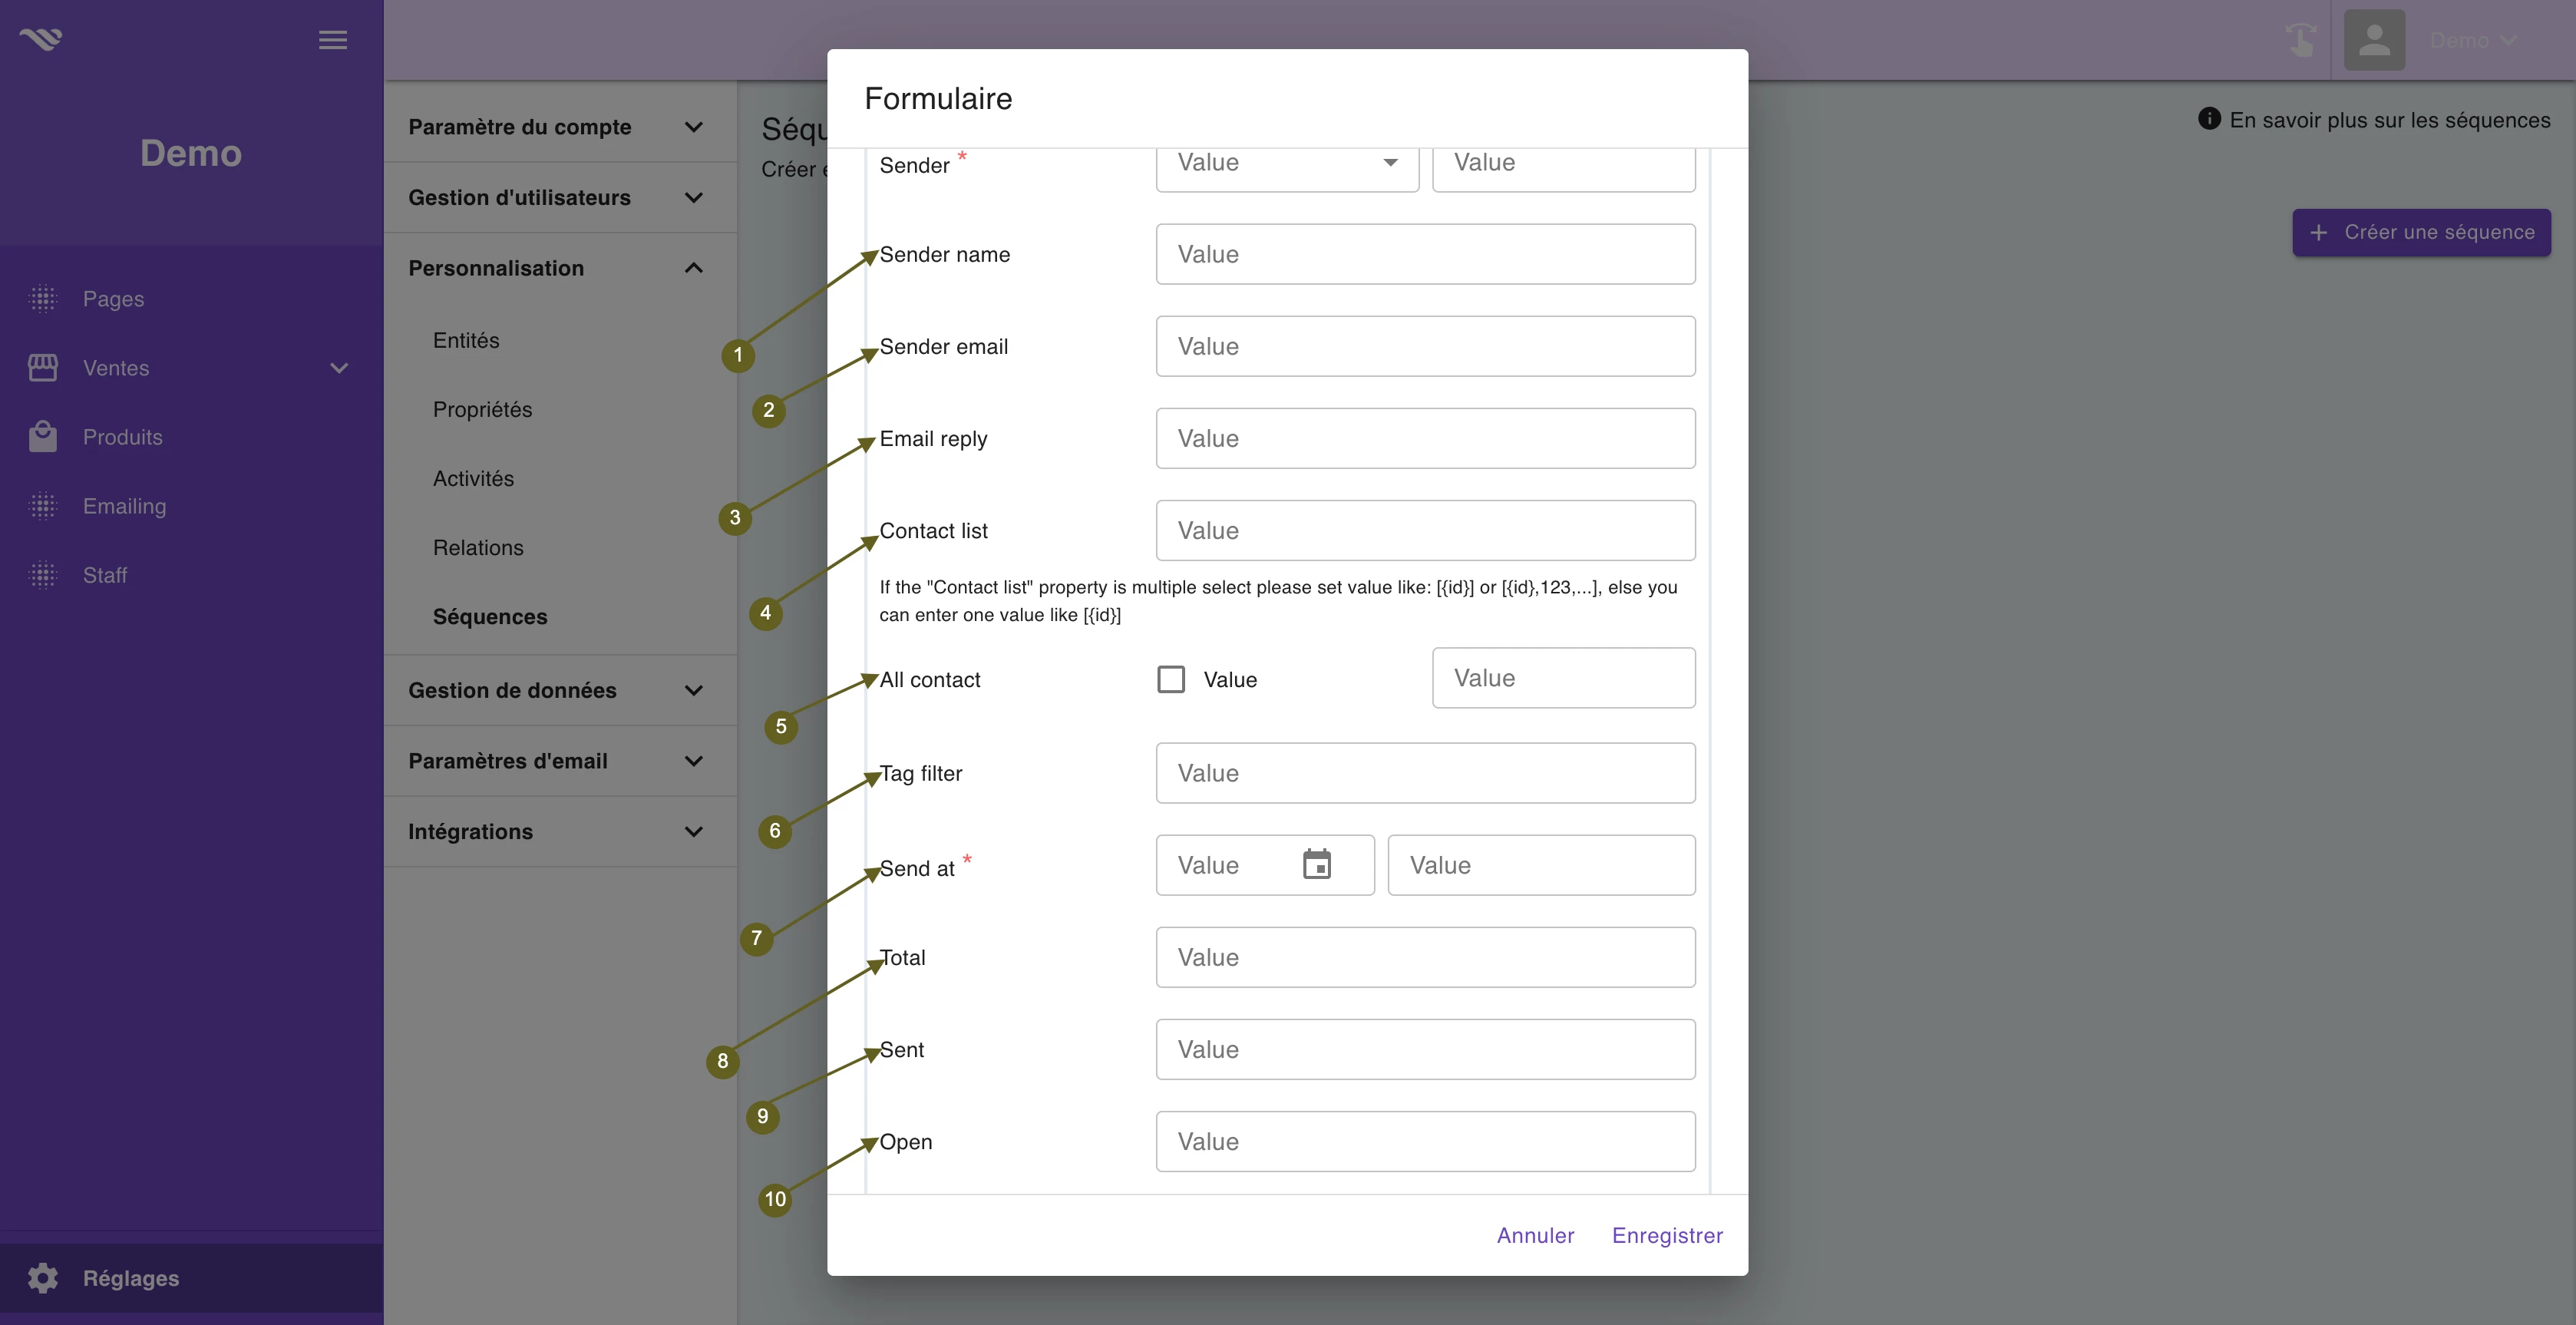Click the plus icon on Créer une séquence
Image resolution: width=2576 pixels, height=1325 pixels.
click(x=2318, y=232)
